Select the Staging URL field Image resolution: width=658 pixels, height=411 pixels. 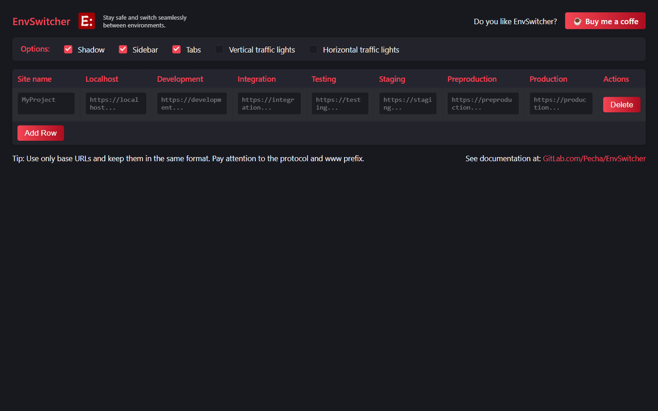[x=408, y=103]
